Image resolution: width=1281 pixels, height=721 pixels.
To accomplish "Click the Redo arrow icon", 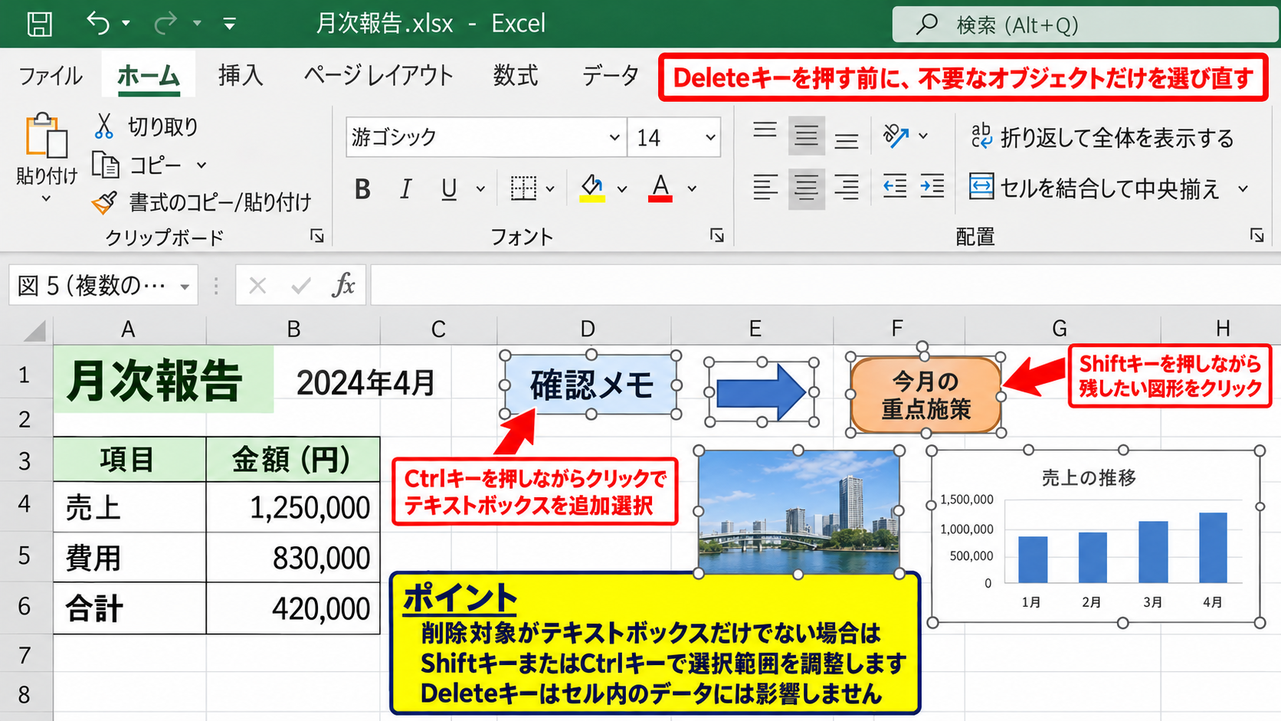I will [165, 24].
